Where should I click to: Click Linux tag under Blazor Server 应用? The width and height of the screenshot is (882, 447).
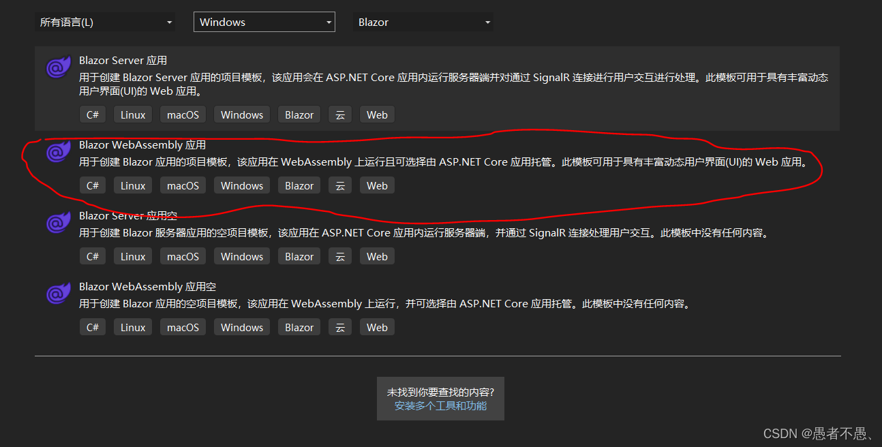coord(133,114)
